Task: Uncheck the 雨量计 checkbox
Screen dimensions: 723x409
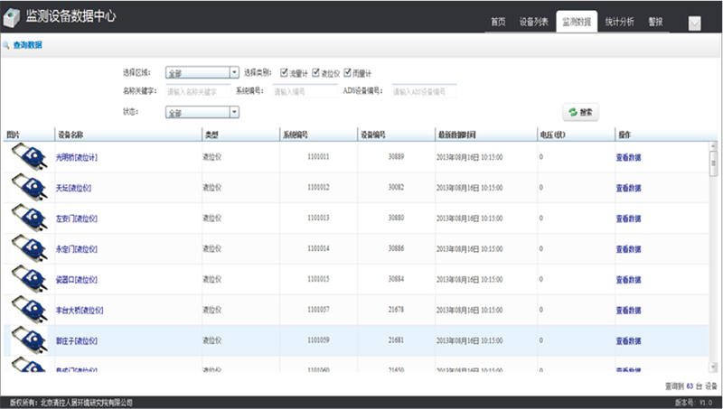Action: point(348,72)
